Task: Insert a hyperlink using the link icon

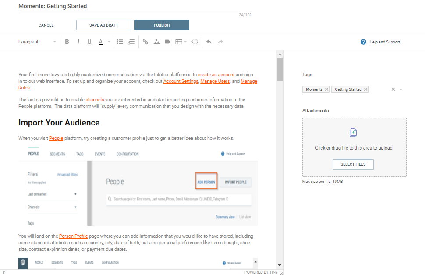Action: (145, 42)
